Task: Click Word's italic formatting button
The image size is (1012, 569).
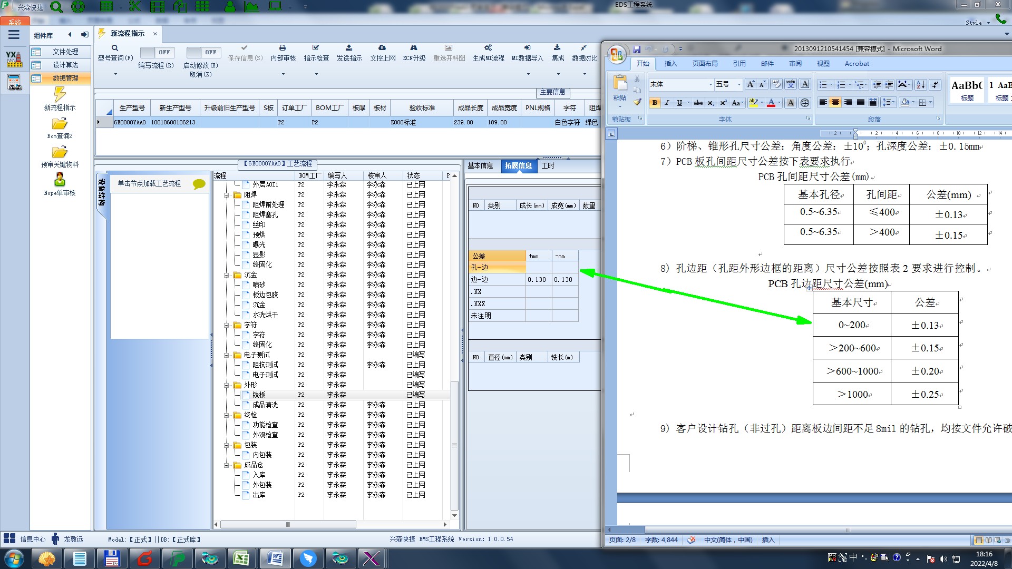Action: pos(667,103)
